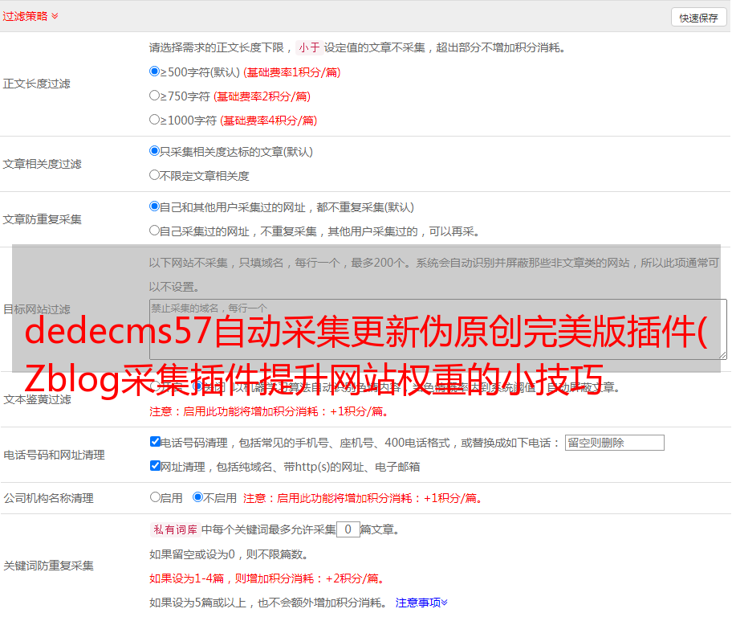
Task: Select the ≥500字符 default length option
Action: tap(154, 72)
